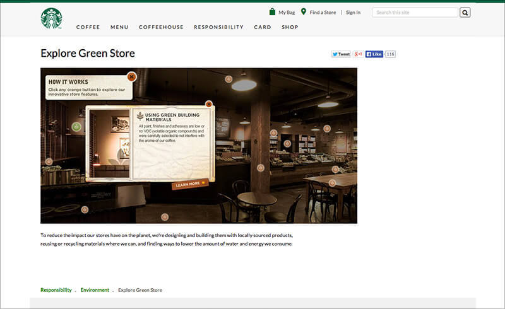Go to the Coffeehouse section
This screenshot has height=309, width=505.
[x=161, y=27]
